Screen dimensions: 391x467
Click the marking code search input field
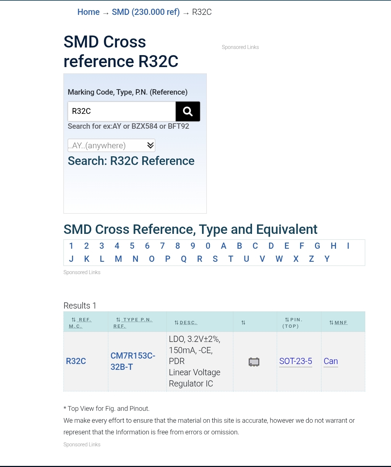pyautogui.click(x=122, y=111)
